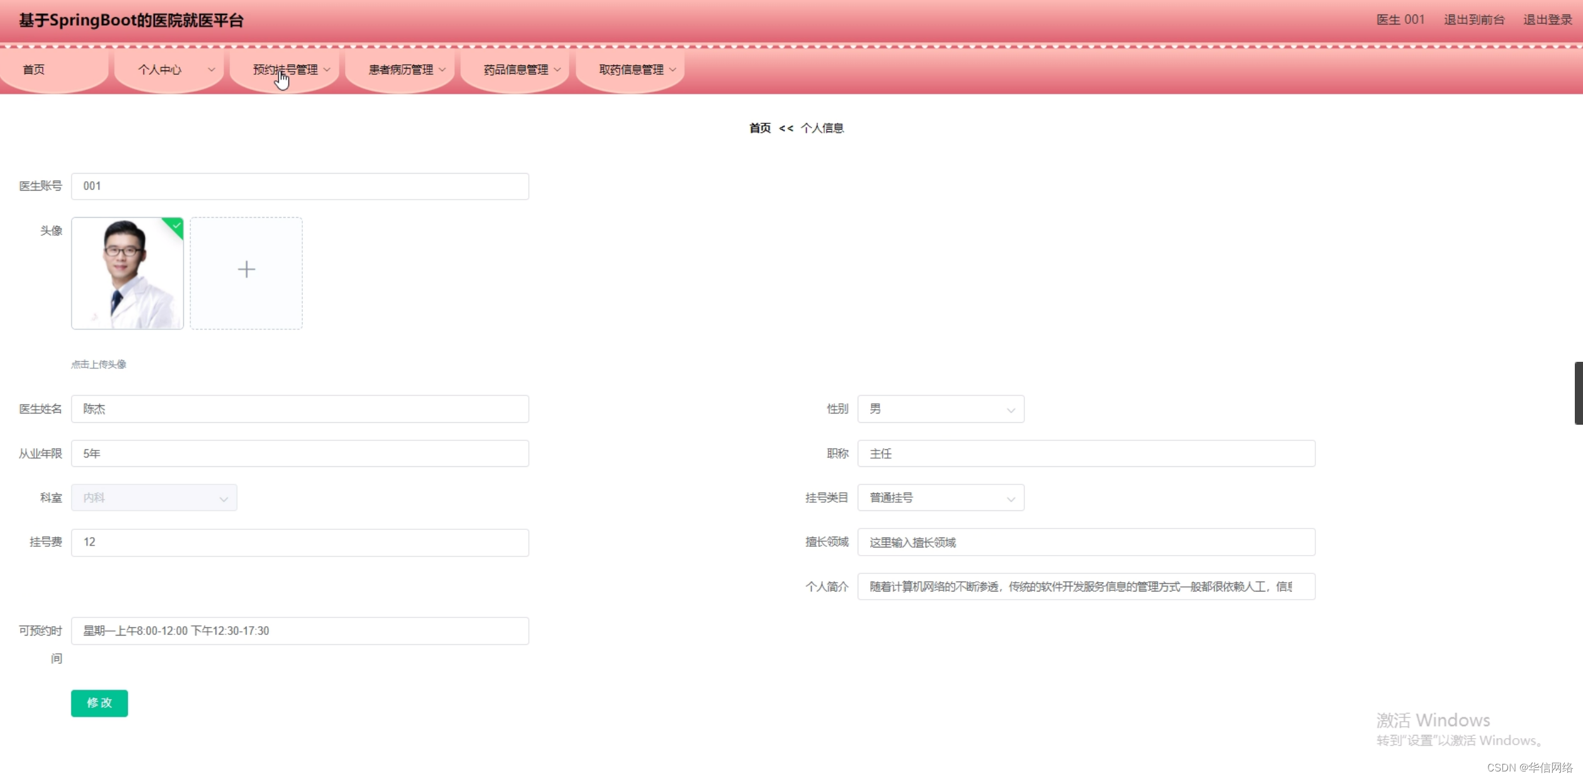Expand the 药品信息管理 menu chevron
Screen dimensions: 1583x779
[x=557, y=70]
